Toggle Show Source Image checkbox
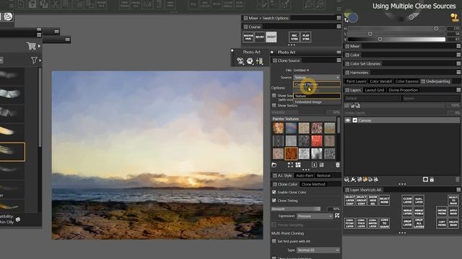This screenshot has height=259, width=462. [274, 96]
